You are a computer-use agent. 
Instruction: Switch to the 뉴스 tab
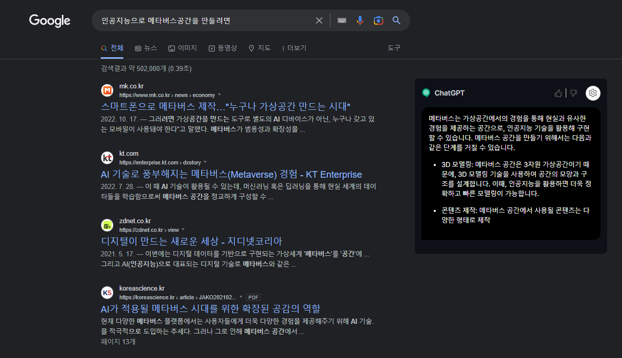coord(146,48)
